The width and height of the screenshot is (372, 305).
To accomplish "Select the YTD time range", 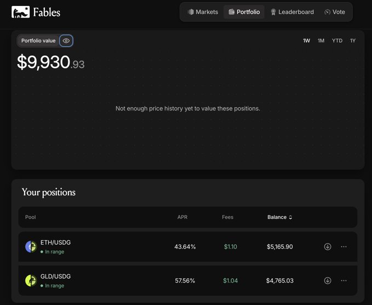I will point(337,41).
